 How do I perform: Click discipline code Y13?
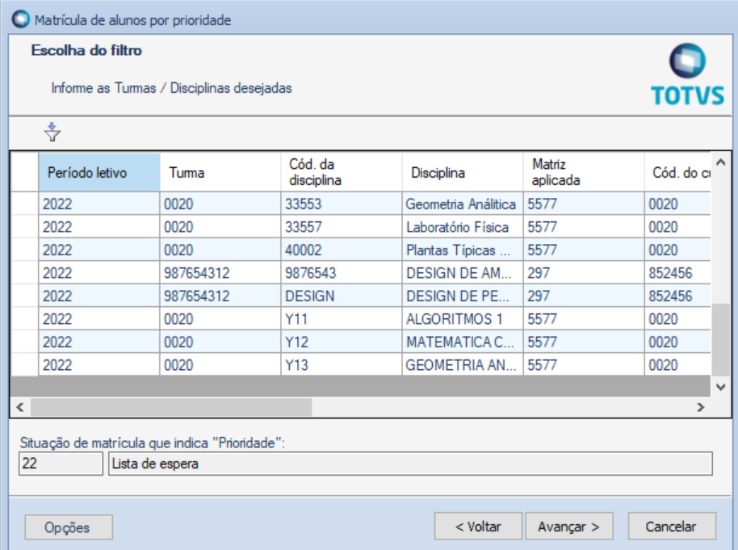(x=342, y=365)
